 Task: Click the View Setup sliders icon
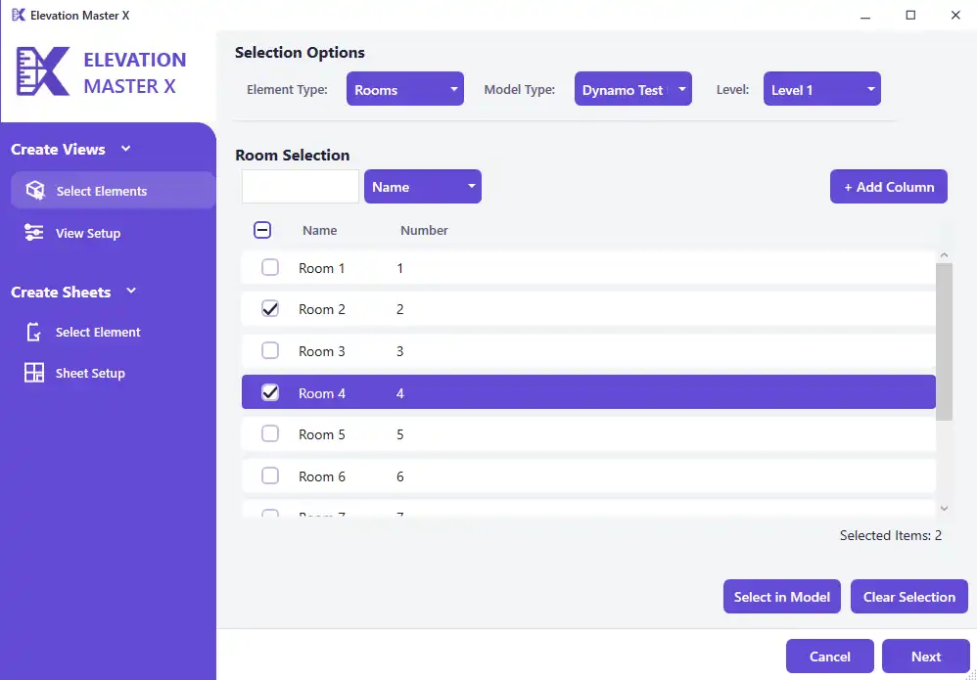(34, 233)
